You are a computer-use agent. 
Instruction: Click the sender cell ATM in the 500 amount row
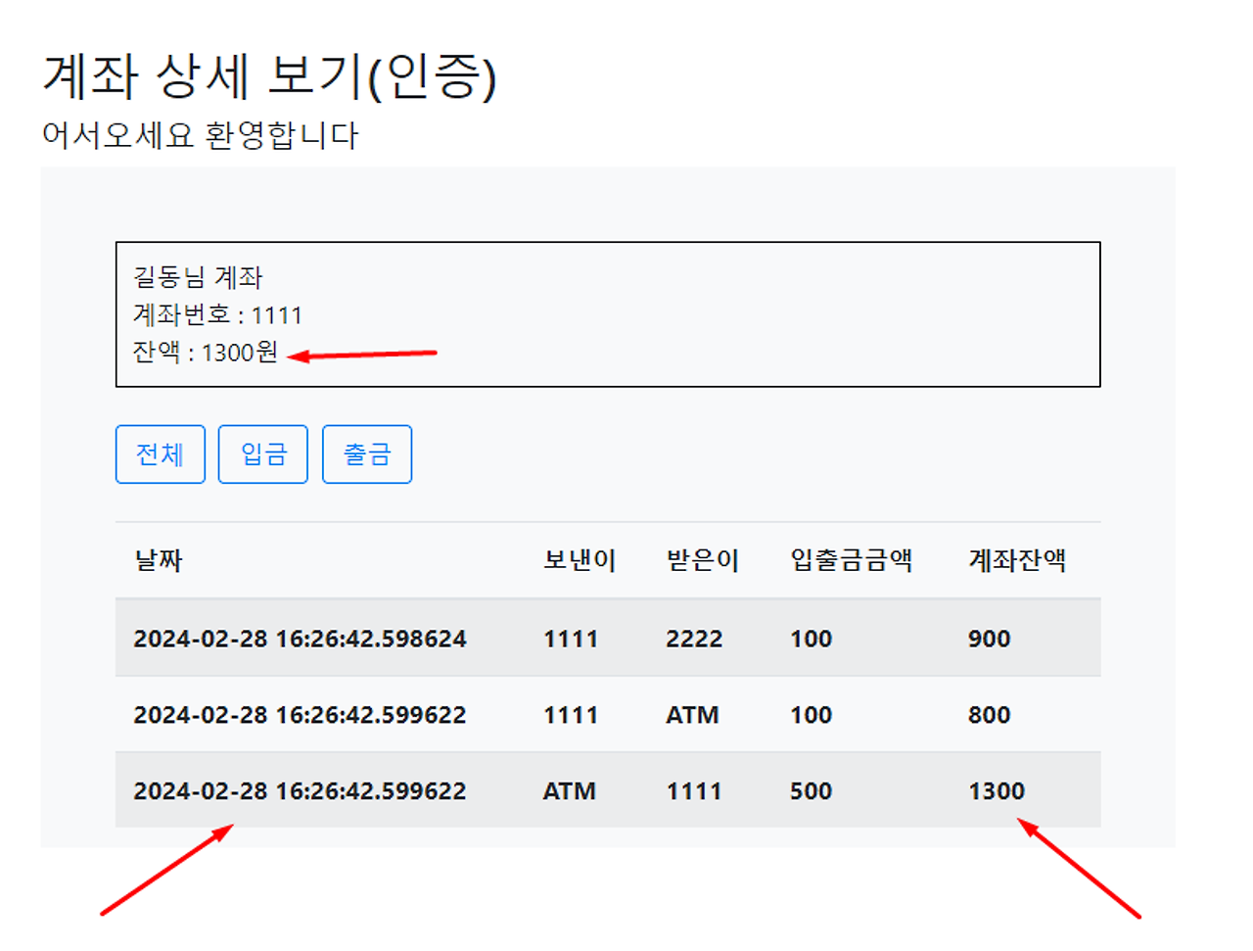570,791
